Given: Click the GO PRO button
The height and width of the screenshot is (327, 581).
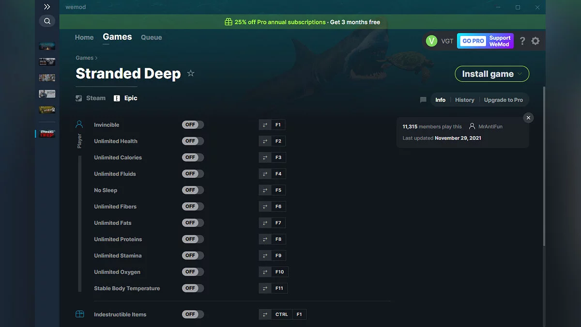Looking at the screenshot, I should (472, 41).
